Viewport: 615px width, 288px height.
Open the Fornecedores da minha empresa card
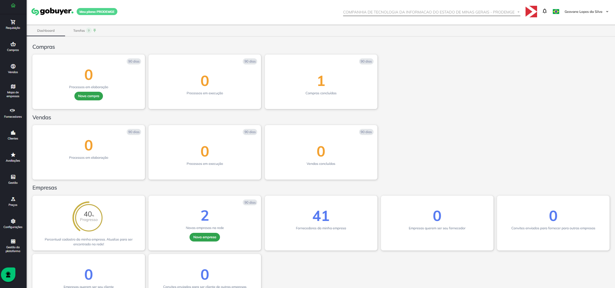pos(321,223)
